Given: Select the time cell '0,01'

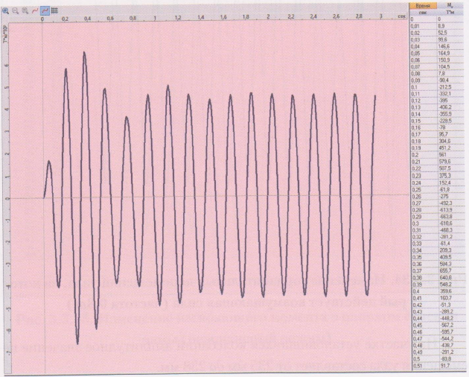Looking at the screenshot, I should tap(423, 26).
